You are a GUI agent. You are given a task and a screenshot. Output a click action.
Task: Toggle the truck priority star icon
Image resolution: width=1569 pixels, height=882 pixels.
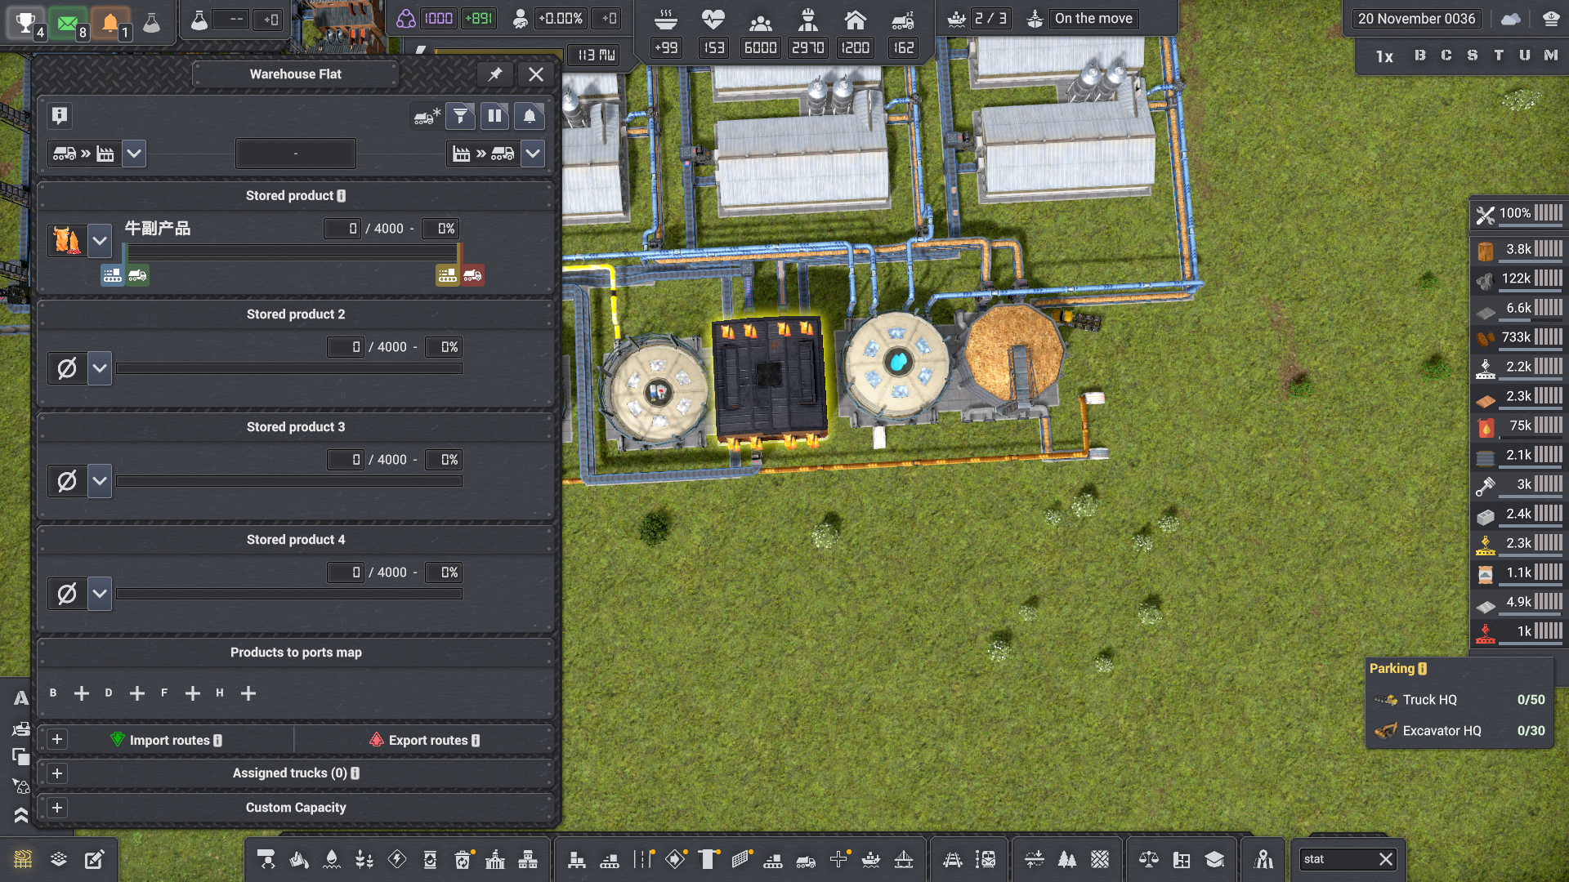(427, 116)
